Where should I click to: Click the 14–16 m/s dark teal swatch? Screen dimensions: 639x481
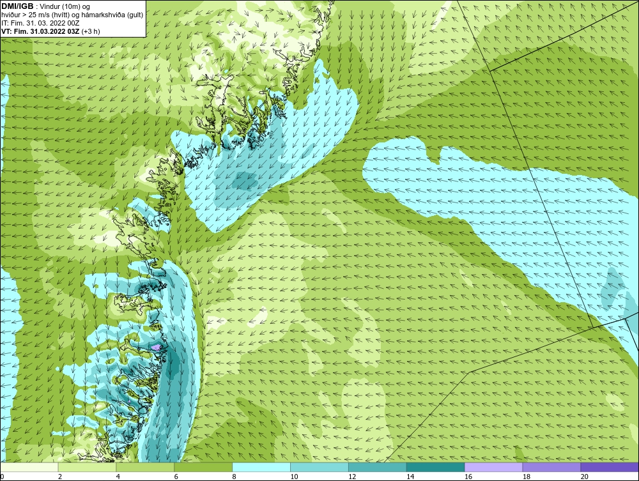436,467
